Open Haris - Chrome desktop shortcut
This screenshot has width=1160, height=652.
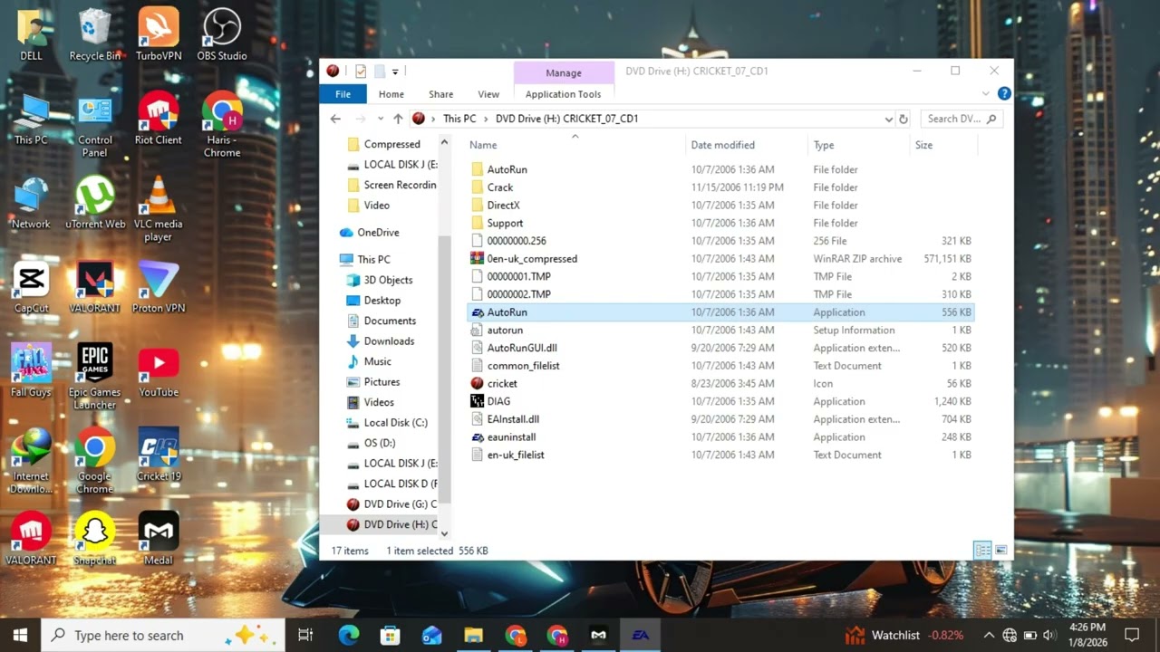222,125
